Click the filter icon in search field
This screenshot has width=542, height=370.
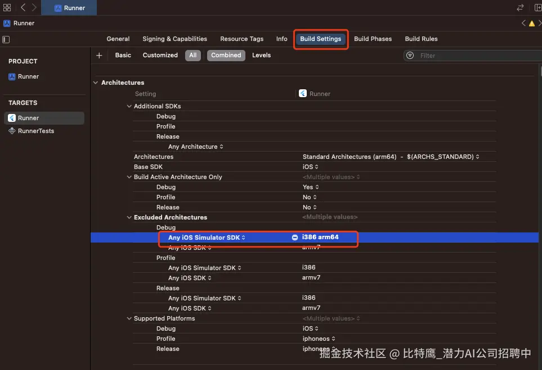pos(410,56)
